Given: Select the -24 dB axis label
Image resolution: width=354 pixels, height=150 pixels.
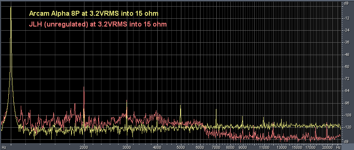Looking at the screenshot, I should tap(347, 30).
